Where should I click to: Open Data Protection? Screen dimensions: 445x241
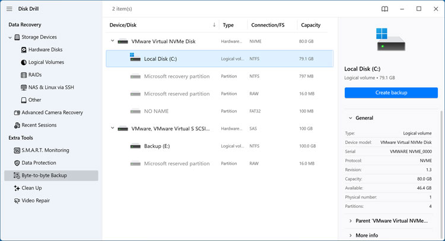point(39,163)
